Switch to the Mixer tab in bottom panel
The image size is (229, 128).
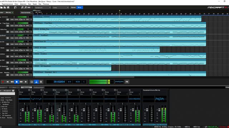[x=26, y=87]
